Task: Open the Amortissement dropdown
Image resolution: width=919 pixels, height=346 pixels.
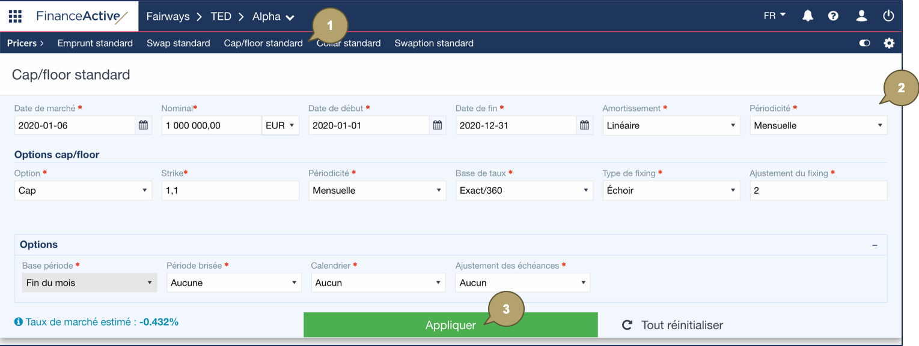Action: pos(671,125)
